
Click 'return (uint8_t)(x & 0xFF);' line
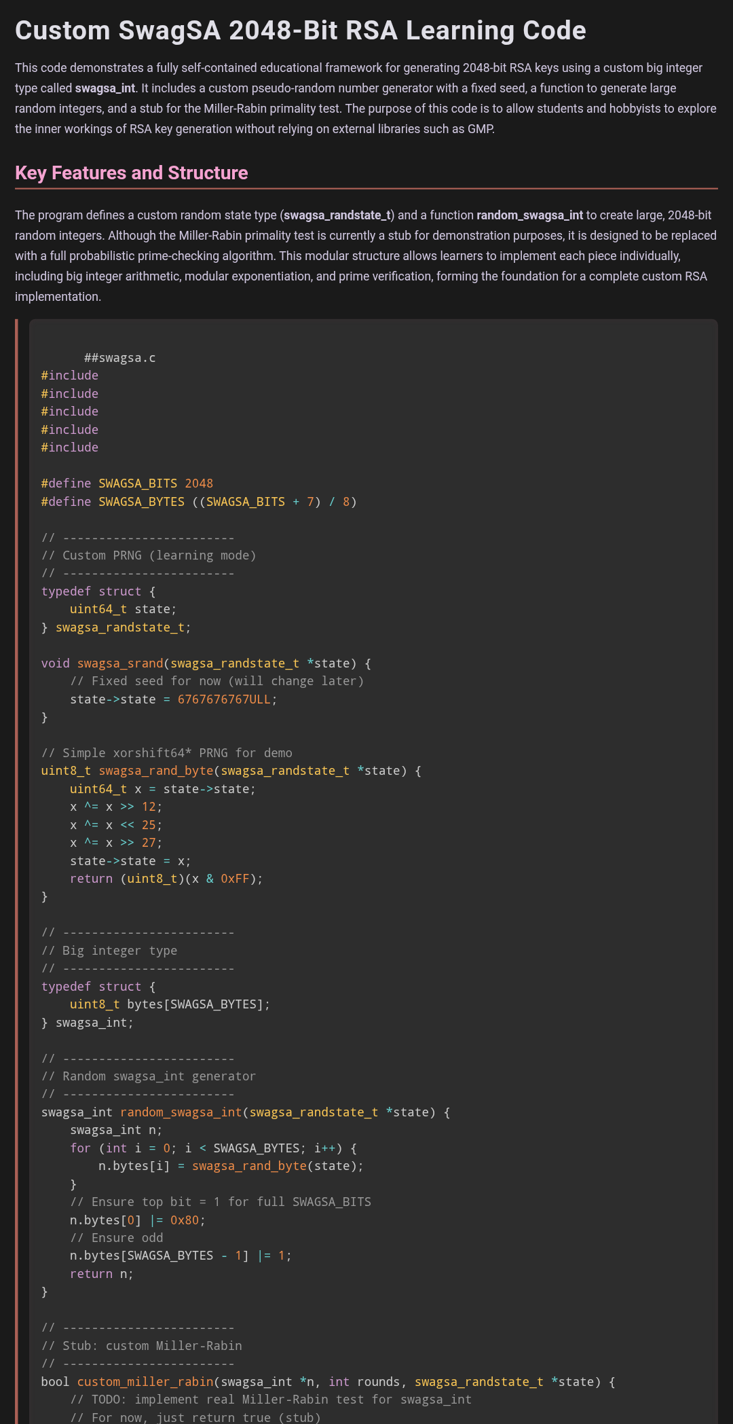(x=166, y=879)
